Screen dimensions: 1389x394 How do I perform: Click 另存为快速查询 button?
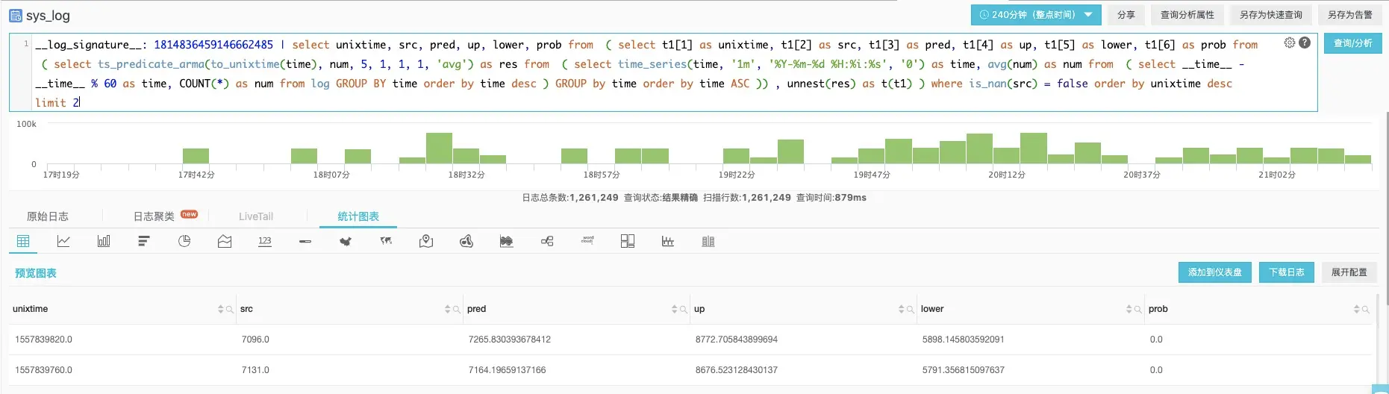click(x=1271, y=15)
